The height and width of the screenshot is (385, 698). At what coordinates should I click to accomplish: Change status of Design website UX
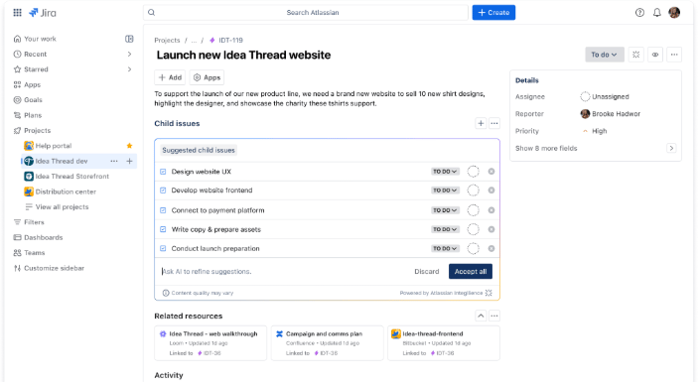pyautogui.click(x=445, y=172)
